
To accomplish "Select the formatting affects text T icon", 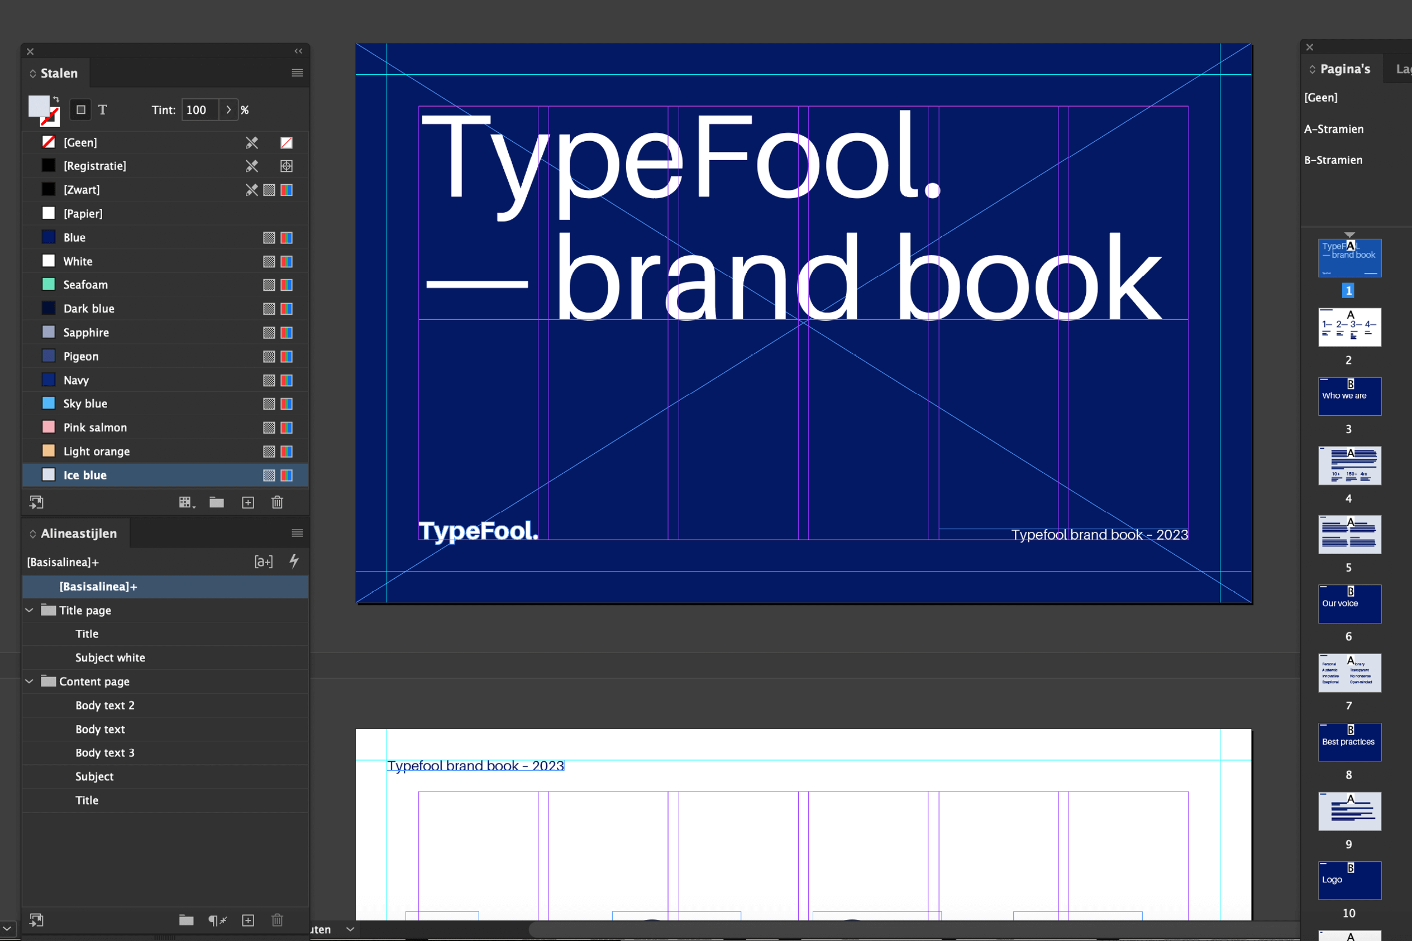I will pos(103,110).
